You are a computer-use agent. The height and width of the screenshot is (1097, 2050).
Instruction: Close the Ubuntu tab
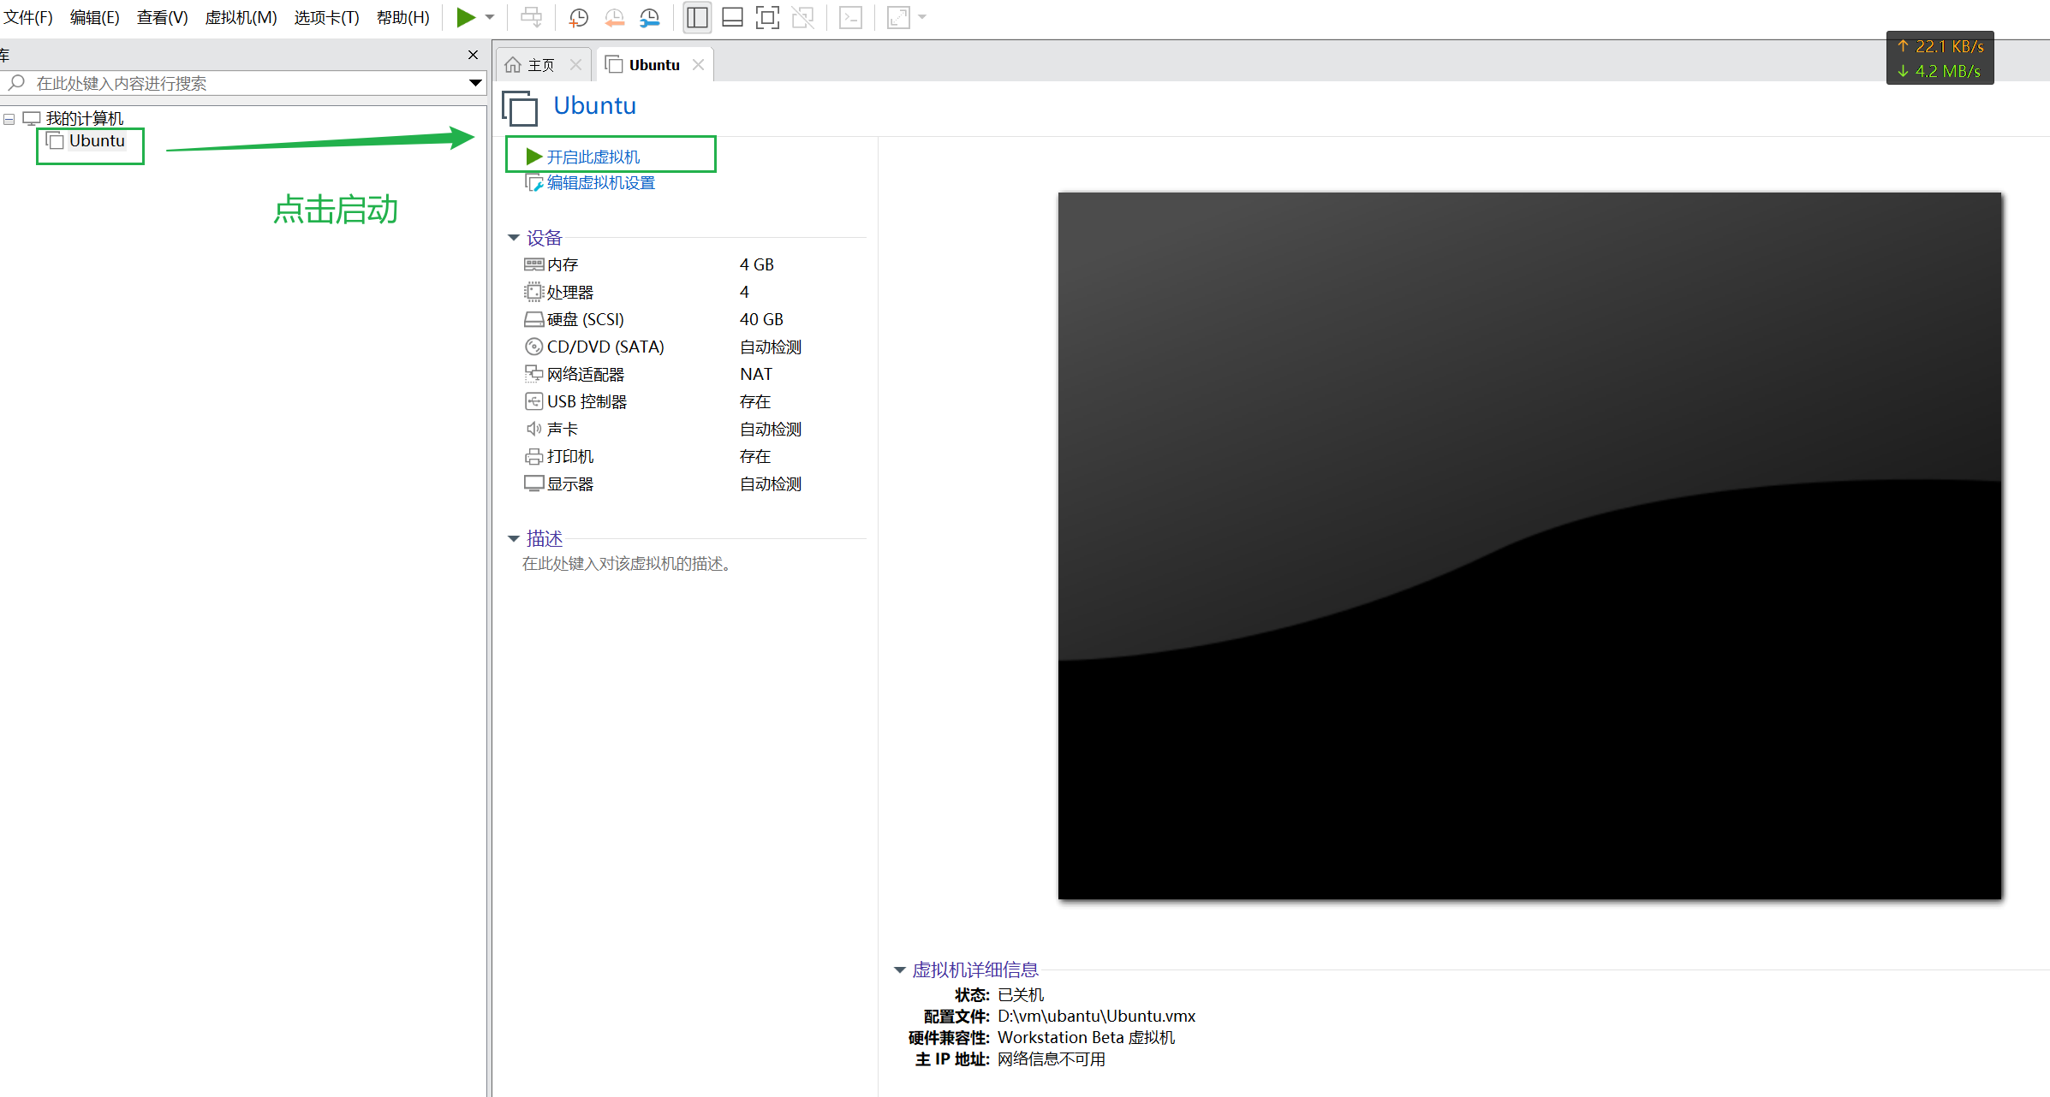coord(698,65)
